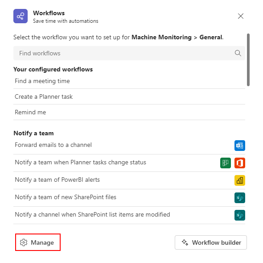
Task: Click the magnifier search icon
Action: (238, 53)
